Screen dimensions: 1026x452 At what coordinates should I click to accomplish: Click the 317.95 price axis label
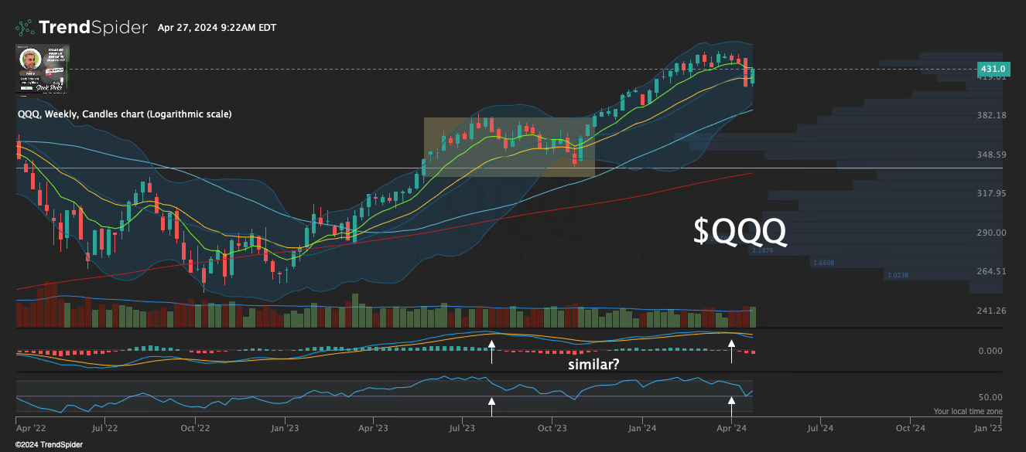993,193
